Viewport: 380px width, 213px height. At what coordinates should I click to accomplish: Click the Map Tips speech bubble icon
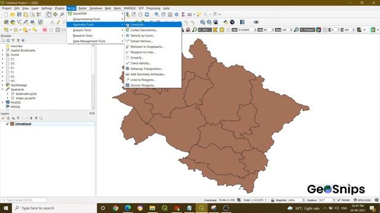tap(199, 14)
